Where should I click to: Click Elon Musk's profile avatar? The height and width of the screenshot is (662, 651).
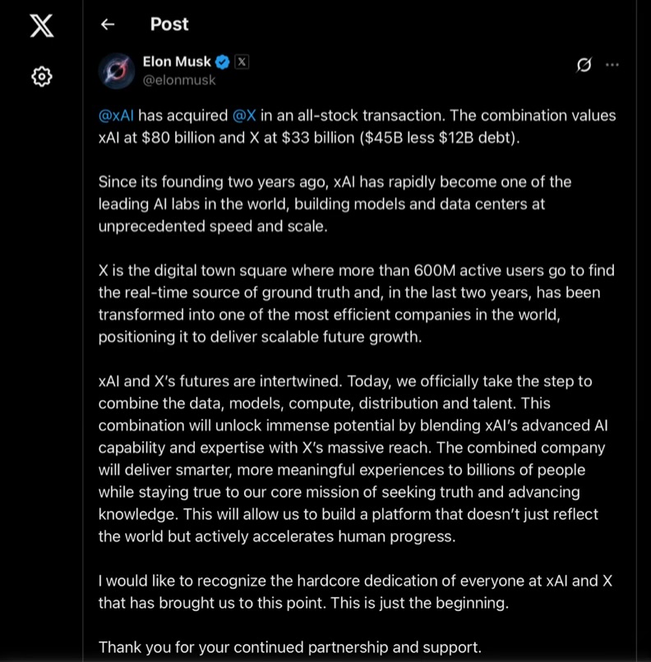coord(117,71)
